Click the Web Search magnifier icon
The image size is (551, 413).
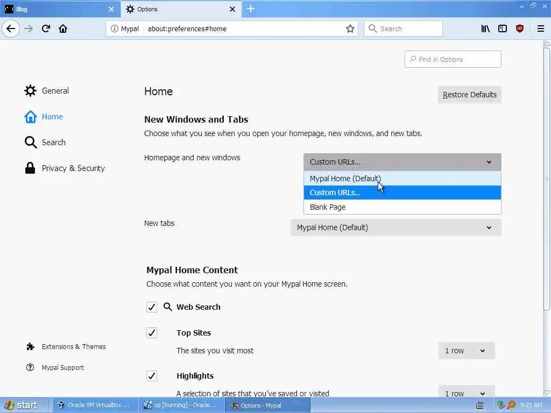[168, 307]
